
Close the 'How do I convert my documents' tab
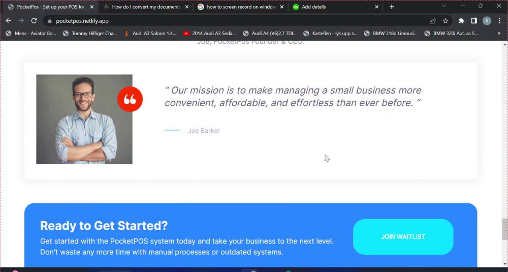(x=186, y=7)
